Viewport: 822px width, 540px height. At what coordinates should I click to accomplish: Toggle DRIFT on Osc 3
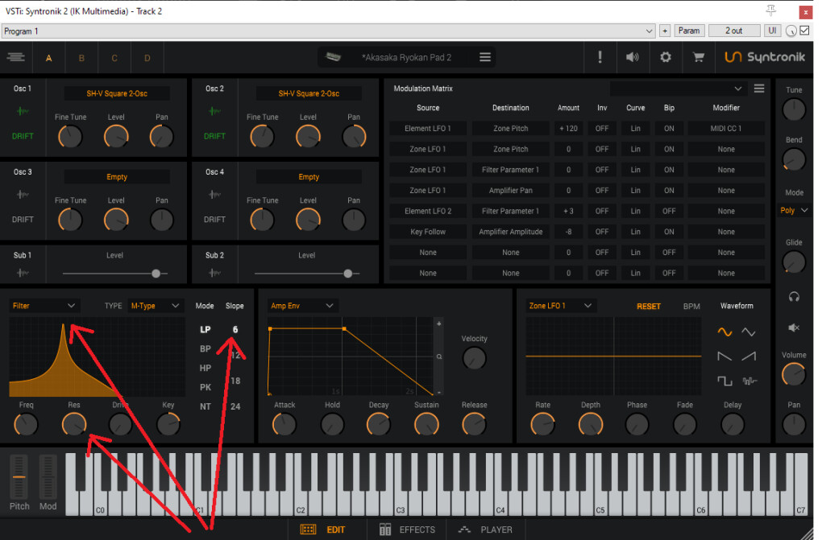[x=23, y=220]
